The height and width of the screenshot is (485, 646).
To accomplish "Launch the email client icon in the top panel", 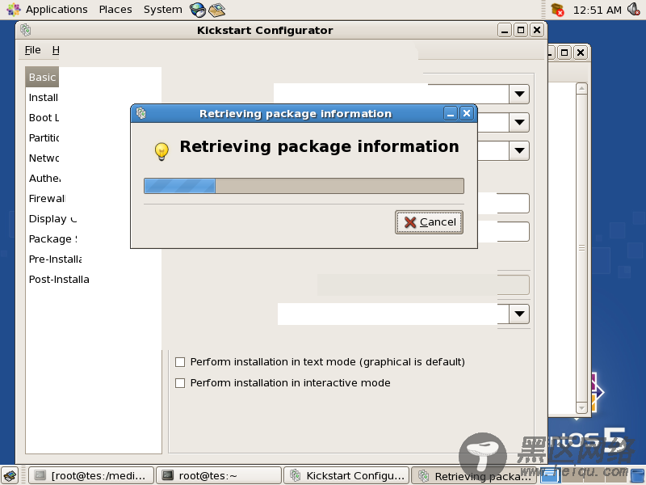I will click(x=216, y=10).
